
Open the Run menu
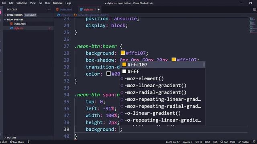47,3
